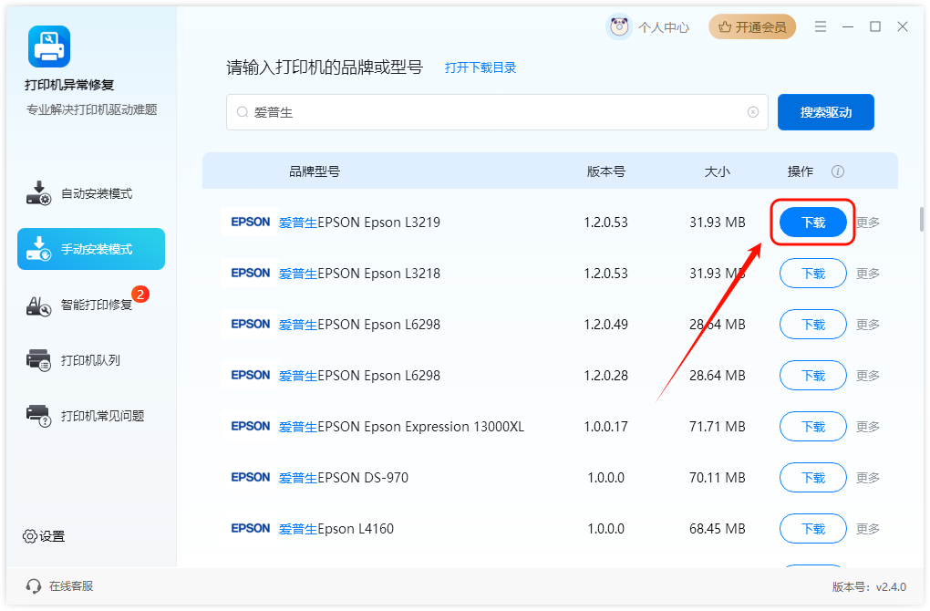This screenshot has width=930, height=611.
Task: Click the printer repair app logo
Action: (49, 47)
